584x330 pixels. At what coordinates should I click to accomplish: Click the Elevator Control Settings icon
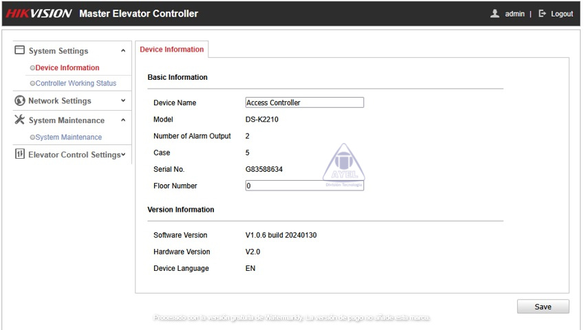[x=19, y=155]
